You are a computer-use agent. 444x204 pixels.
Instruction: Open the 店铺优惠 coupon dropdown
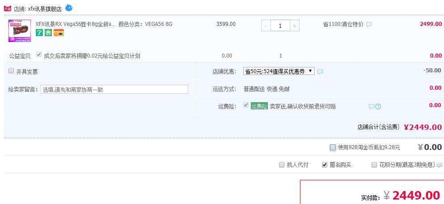(x=279, y=71)
